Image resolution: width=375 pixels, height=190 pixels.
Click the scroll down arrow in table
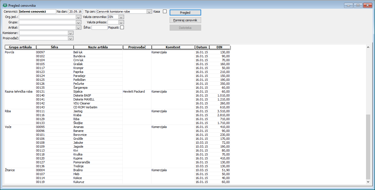pyautogui.click(x=368, y=182)
